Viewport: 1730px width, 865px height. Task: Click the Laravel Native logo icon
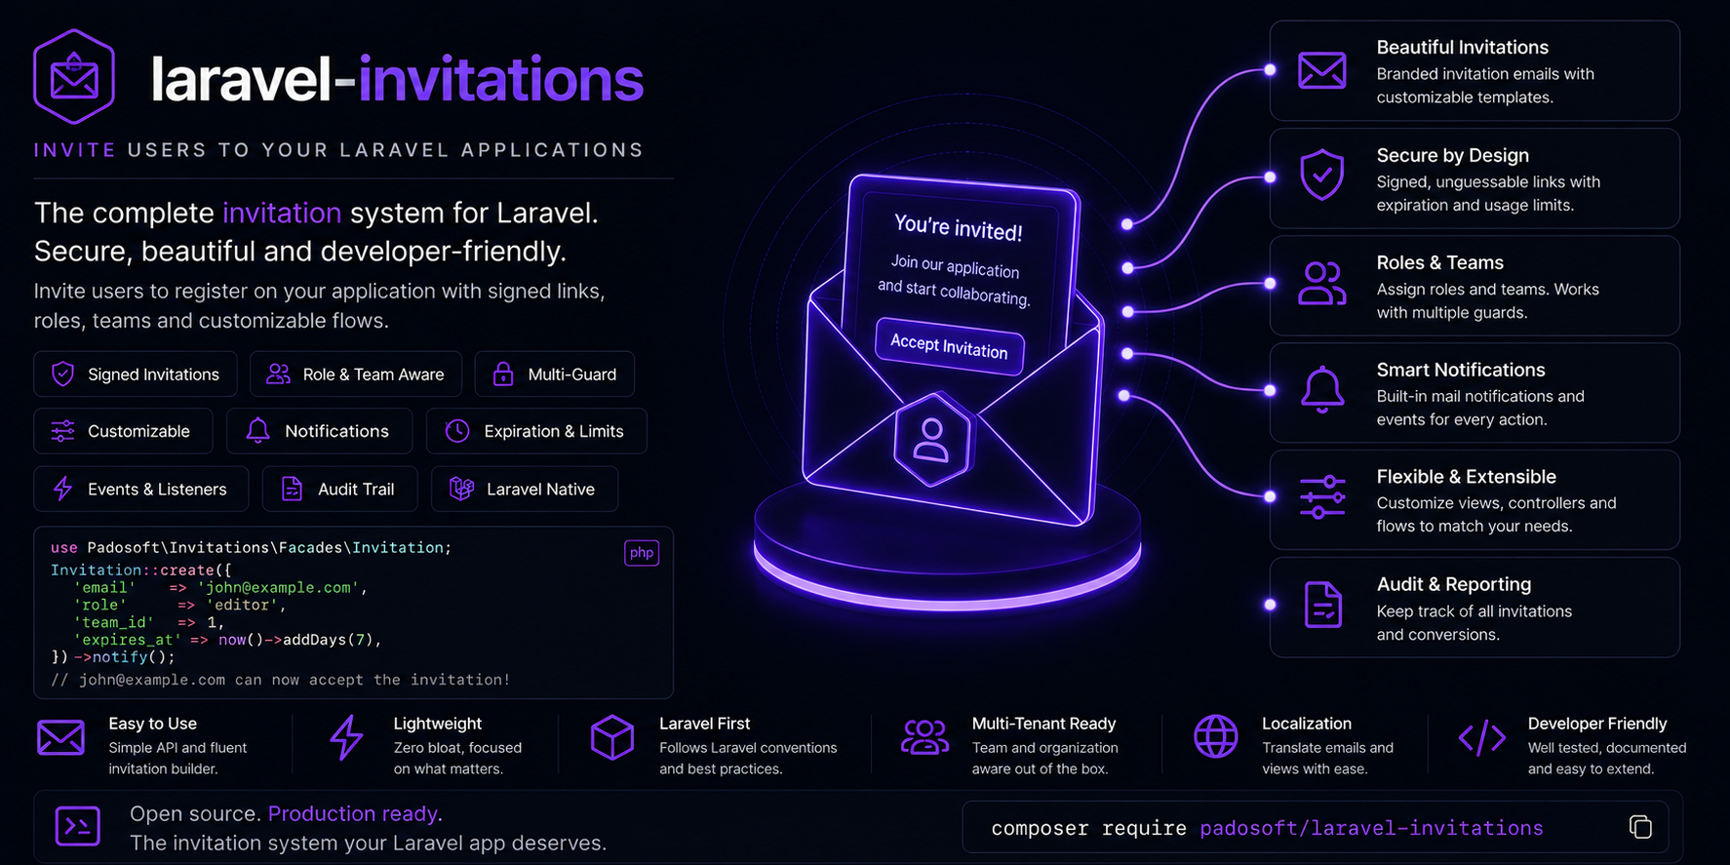coord(461,489)
